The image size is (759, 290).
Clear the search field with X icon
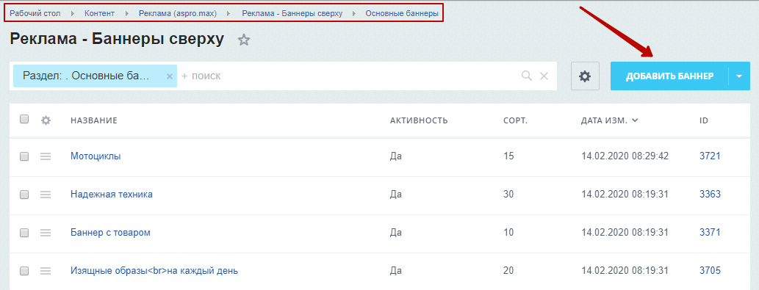[x=544, y=76]
